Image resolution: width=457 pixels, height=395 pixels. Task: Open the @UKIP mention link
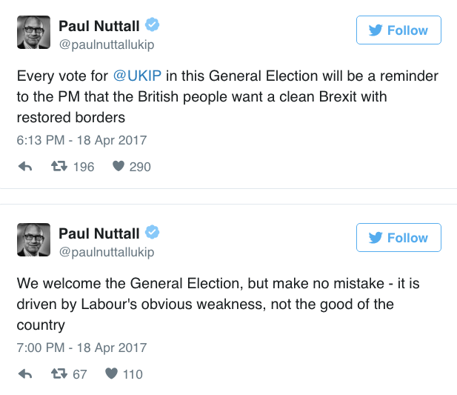138,77
